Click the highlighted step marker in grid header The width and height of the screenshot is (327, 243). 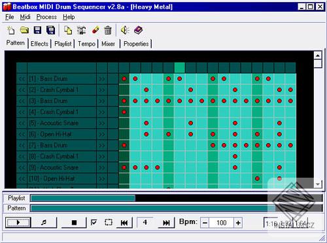[180, 67]
